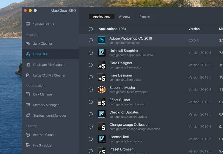Go to Memory Manager
This screenshot has width=223, height=154.
pos(46,105)
